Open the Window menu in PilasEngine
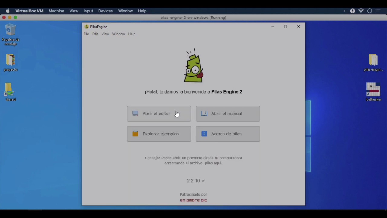The image size is (387, 218). coord(119,34)
